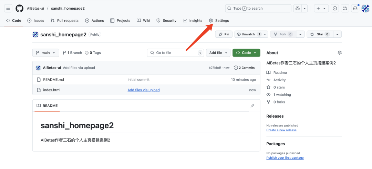Open the Activity link in About

(x=276, y=80)
